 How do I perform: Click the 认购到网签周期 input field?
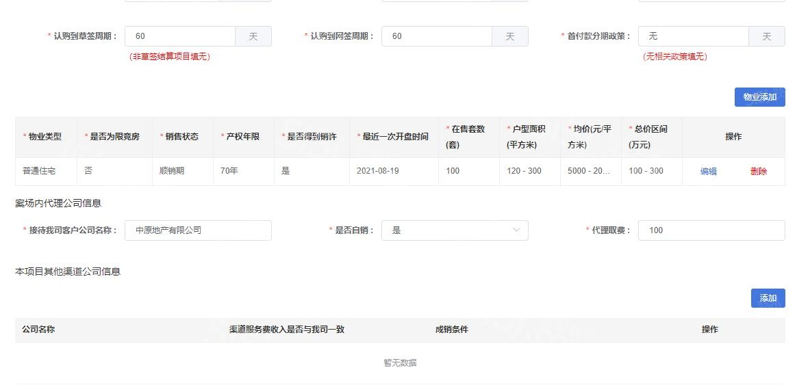(x=436, y=36)
